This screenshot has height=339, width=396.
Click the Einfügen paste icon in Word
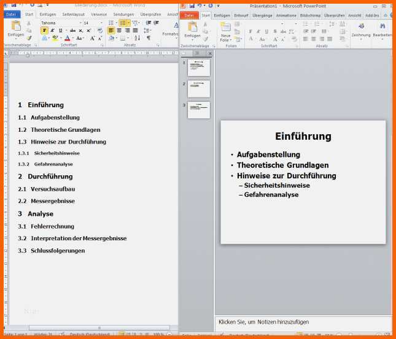pyautogui.click(x=16, y=26)
